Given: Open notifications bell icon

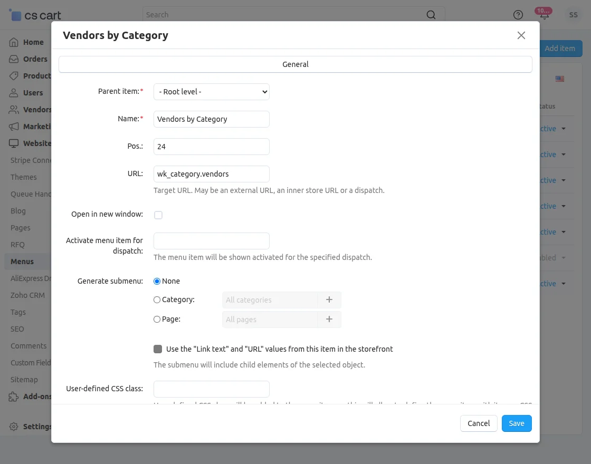Looking at the screenshot, I should click(544, 15).
